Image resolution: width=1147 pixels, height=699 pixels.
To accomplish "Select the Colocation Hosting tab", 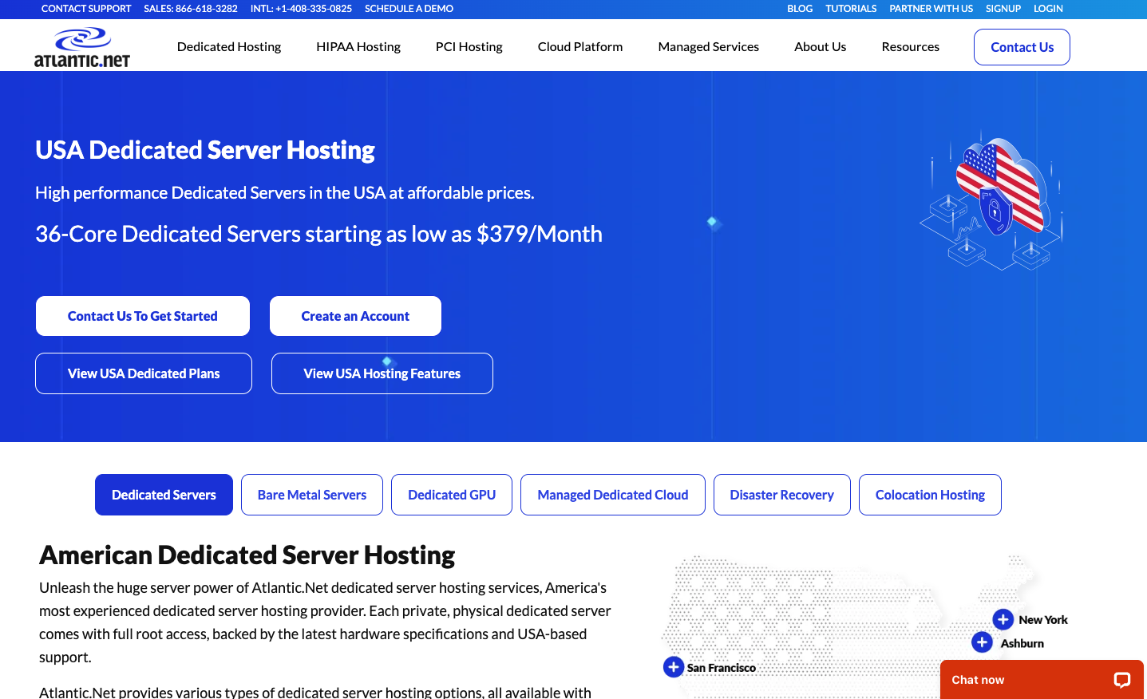I will 929,495.
